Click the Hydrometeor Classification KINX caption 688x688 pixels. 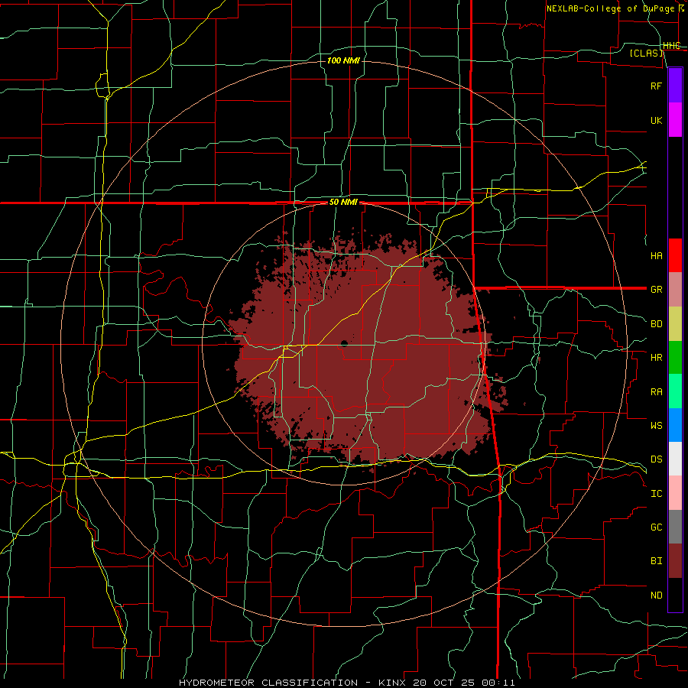coord(346,683)
